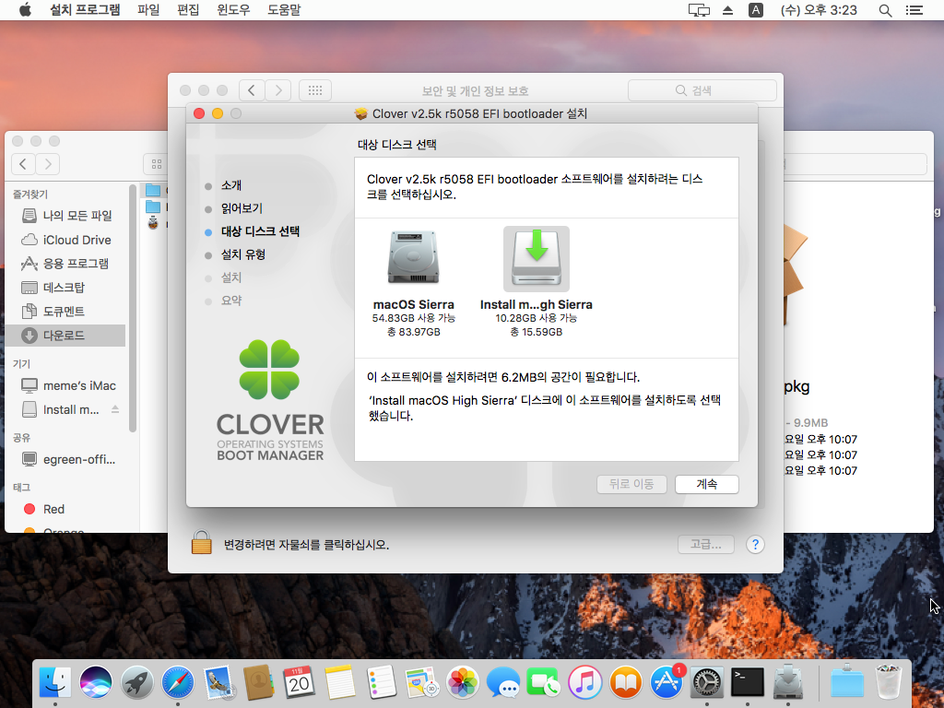
Task: Open Finder from the Dock
Action: pos(54,682)
